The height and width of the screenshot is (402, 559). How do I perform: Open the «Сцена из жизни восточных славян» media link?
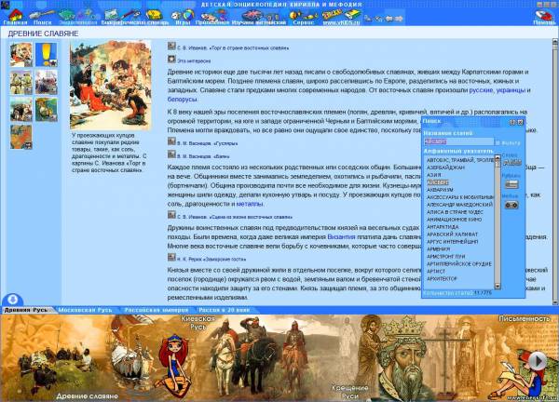(x=230, y=217)
